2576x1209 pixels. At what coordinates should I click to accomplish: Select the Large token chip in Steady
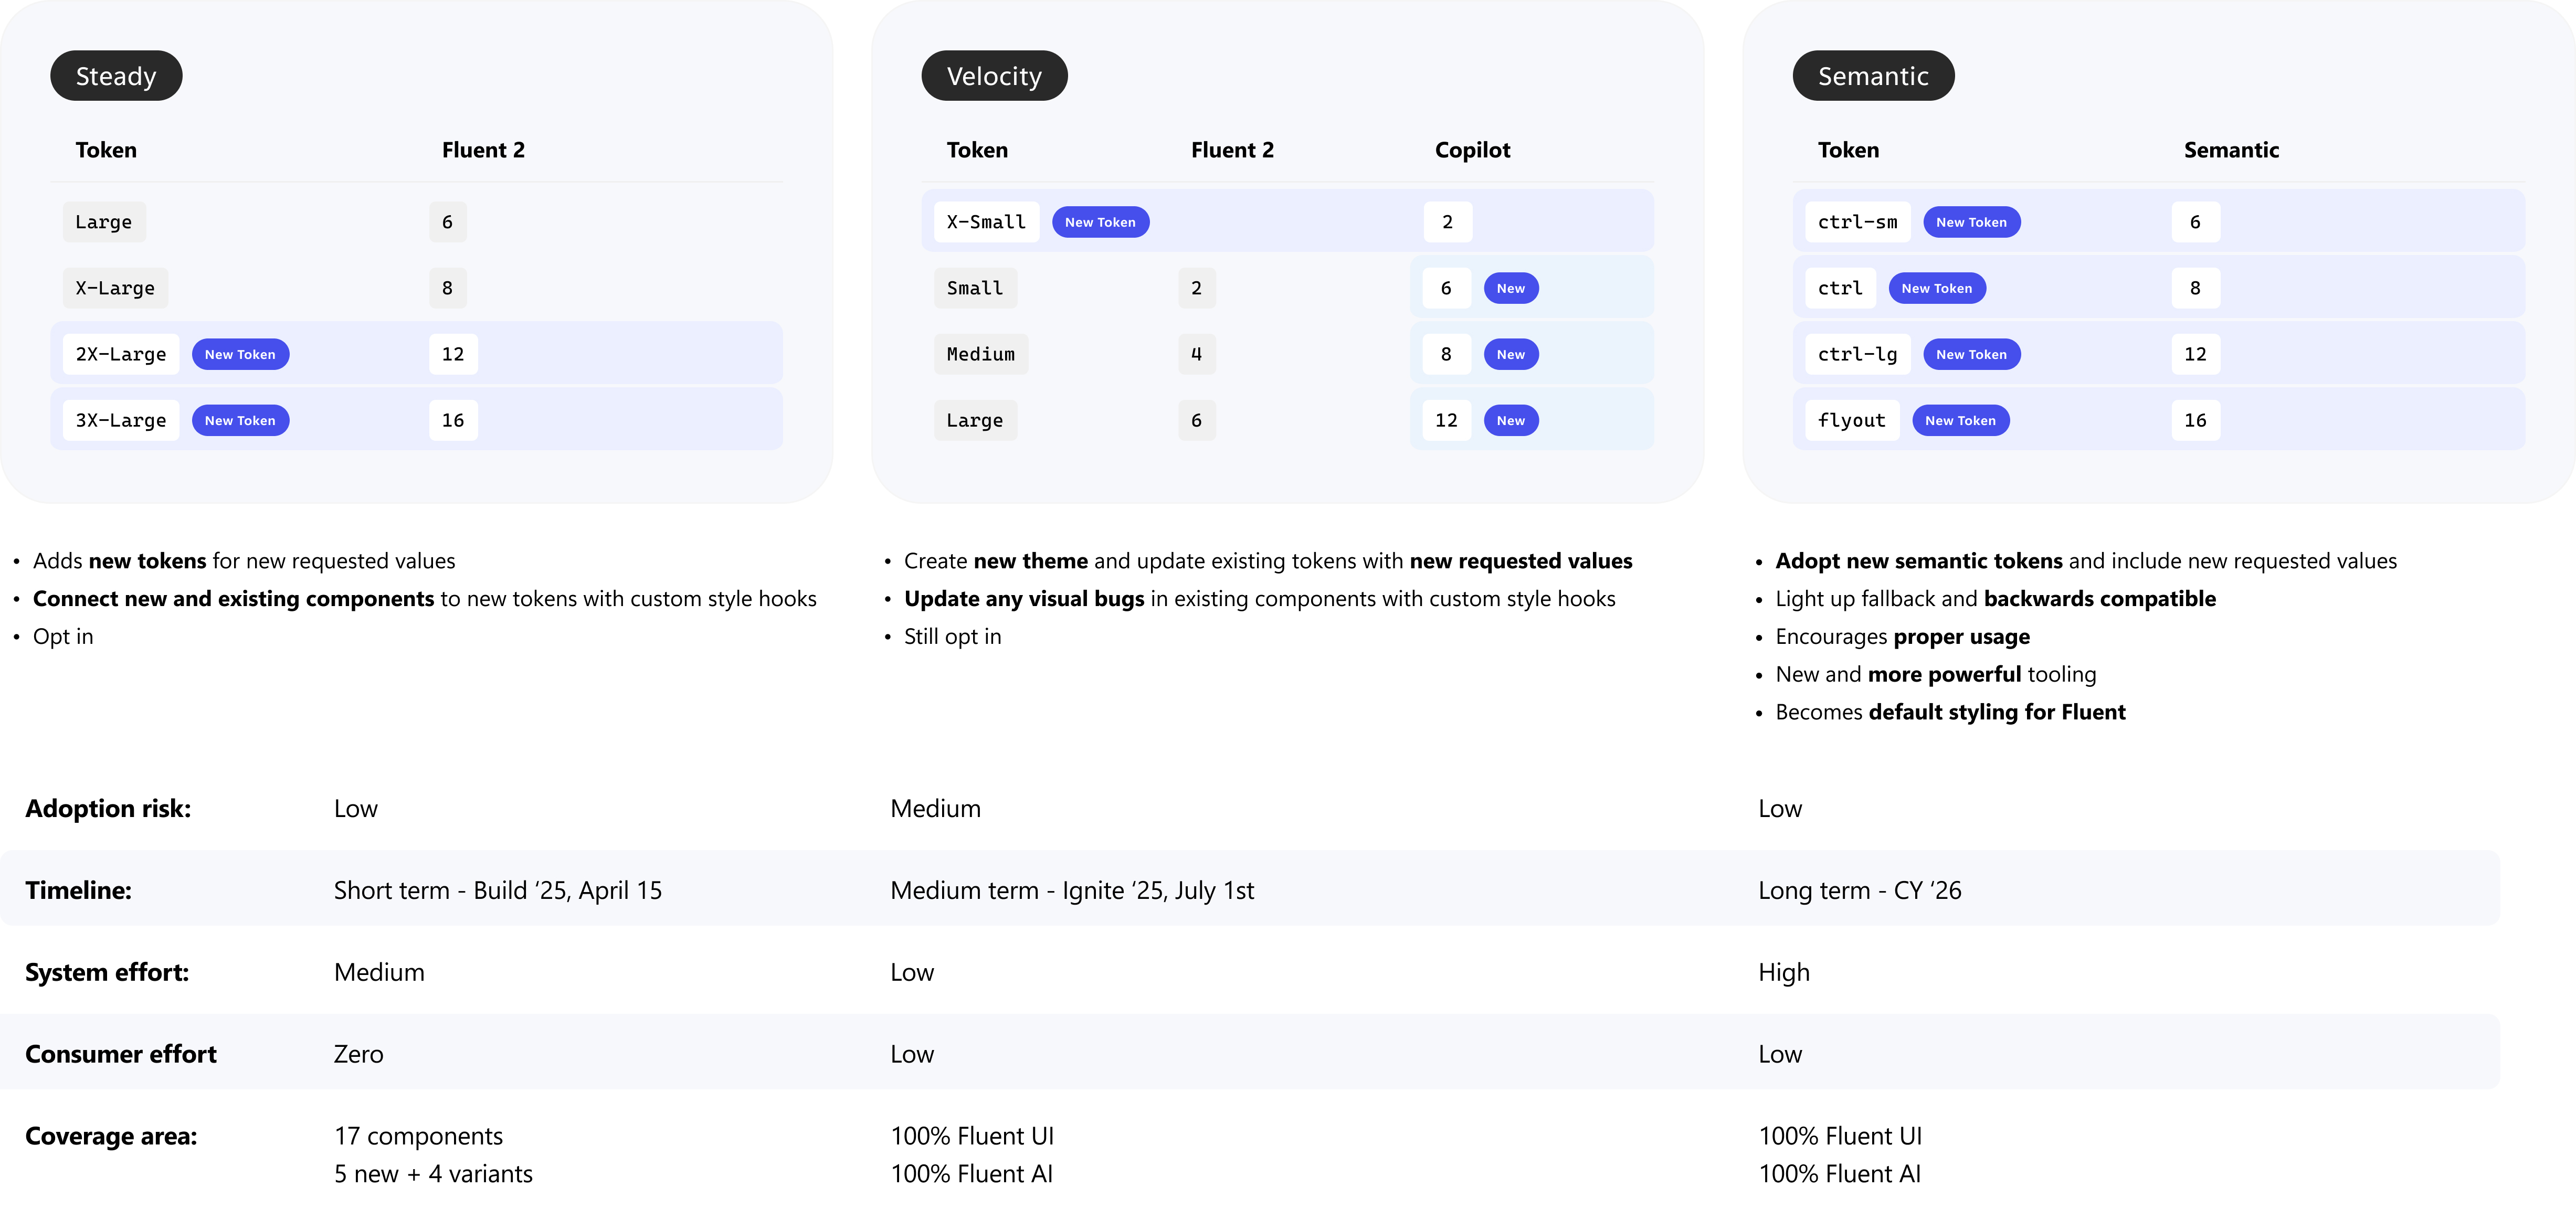(104, 222)
